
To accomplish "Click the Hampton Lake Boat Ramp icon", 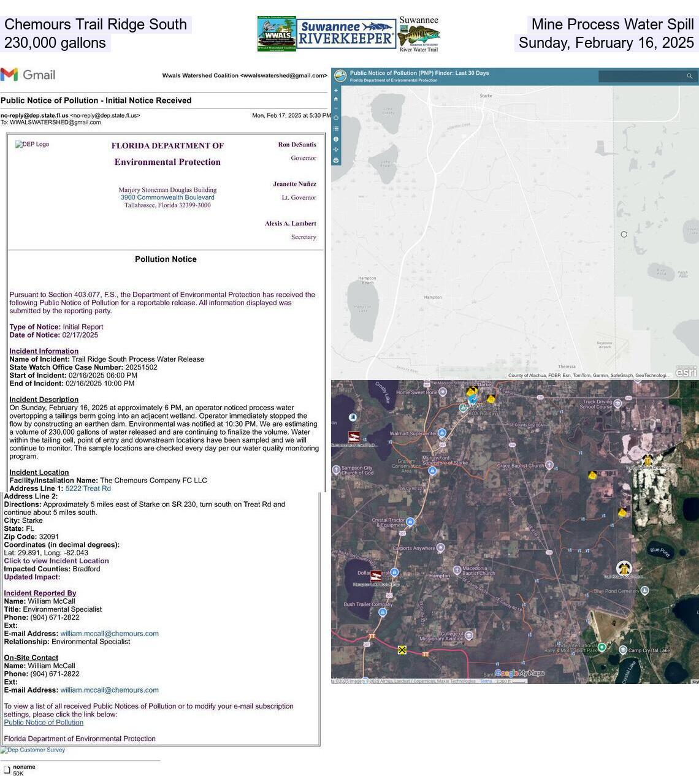I will [x=376, y=576].
